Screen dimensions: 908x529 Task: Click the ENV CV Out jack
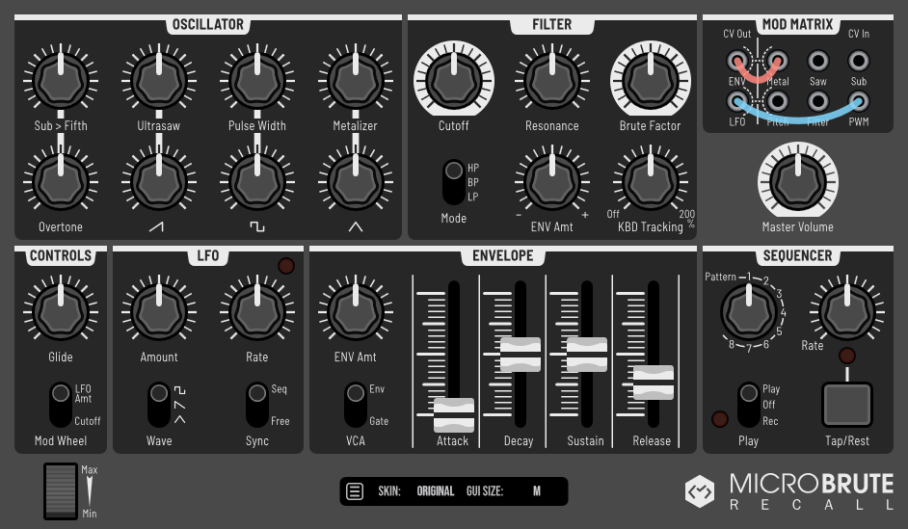[736, 61]
